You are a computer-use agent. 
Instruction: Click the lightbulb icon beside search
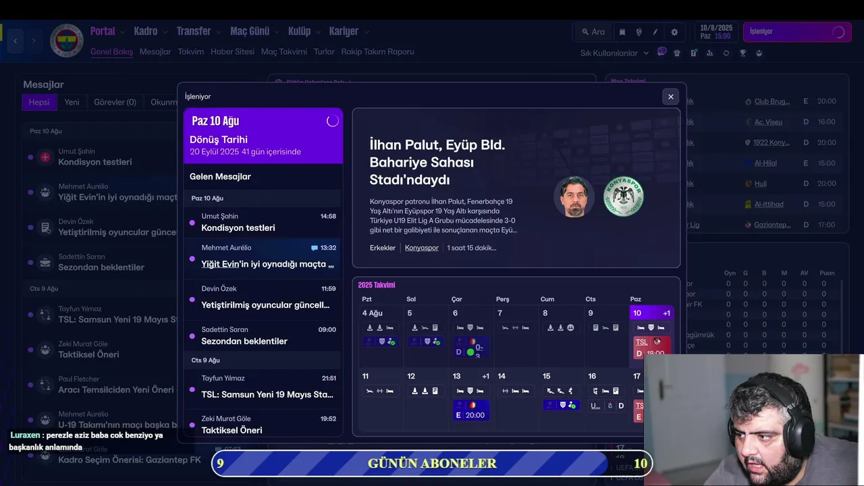click(639, 32)
